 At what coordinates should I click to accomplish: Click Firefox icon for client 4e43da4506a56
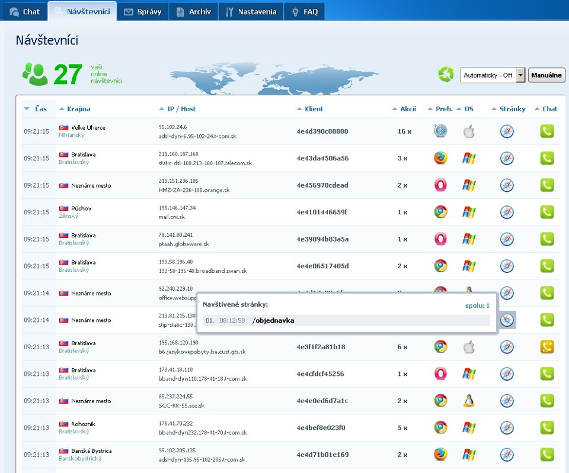coord(440,158)
